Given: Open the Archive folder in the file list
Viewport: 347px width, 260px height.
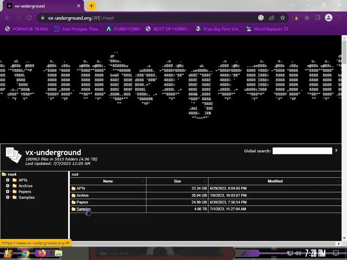Looking at the screenshot, I should pos(83,195).
